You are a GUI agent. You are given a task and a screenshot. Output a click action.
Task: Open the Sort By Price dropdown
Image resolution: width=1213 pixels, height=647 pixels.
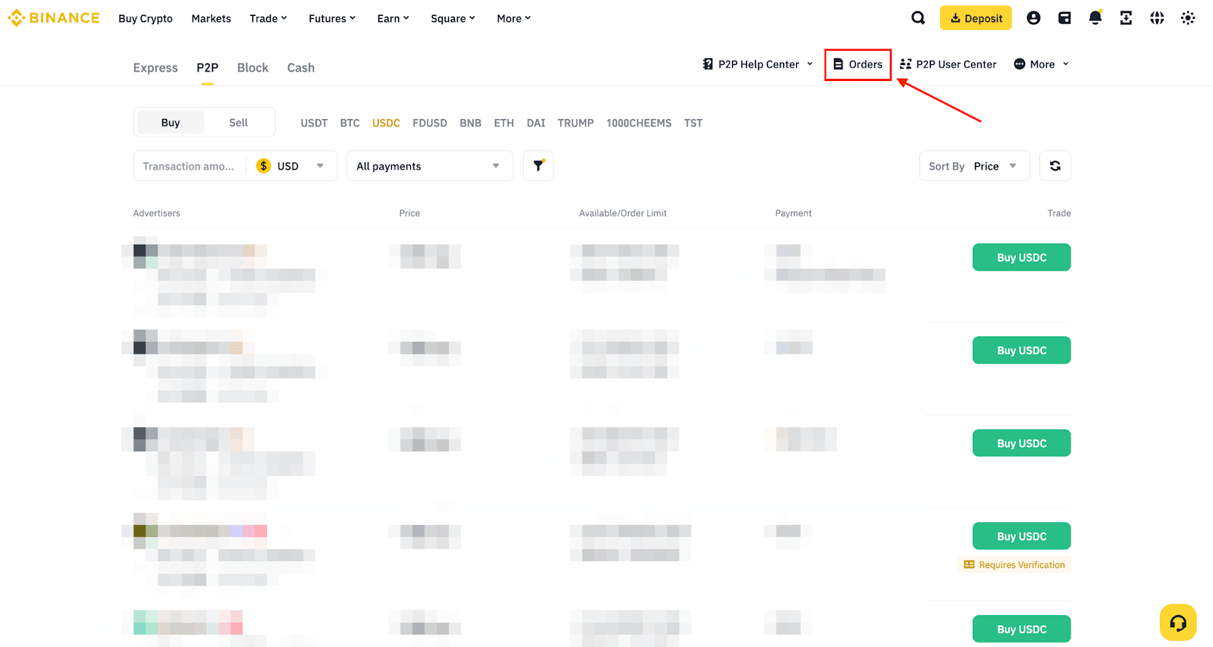974,166
